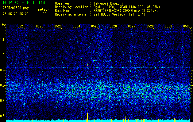Click the 0528 time marker
The width and height of the screenshot is (193, 122).
[x=150, y=26]
